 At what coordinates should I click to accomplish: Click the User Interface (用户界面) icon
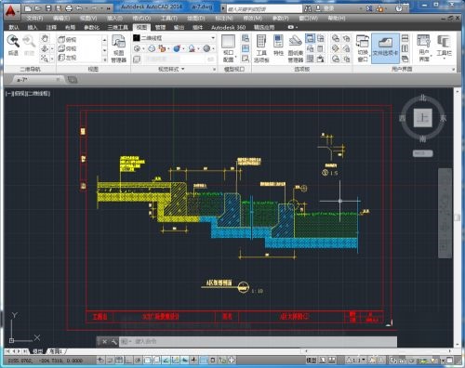tap(424, 48)
